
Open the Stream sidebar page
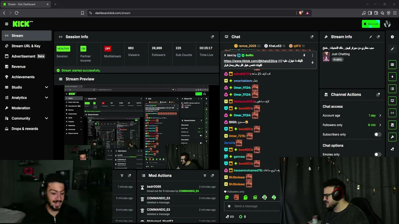(26, 36)
